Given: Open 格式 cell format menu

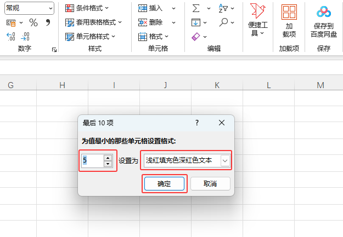Looking at the screenshot, I should tap(153, 37).
